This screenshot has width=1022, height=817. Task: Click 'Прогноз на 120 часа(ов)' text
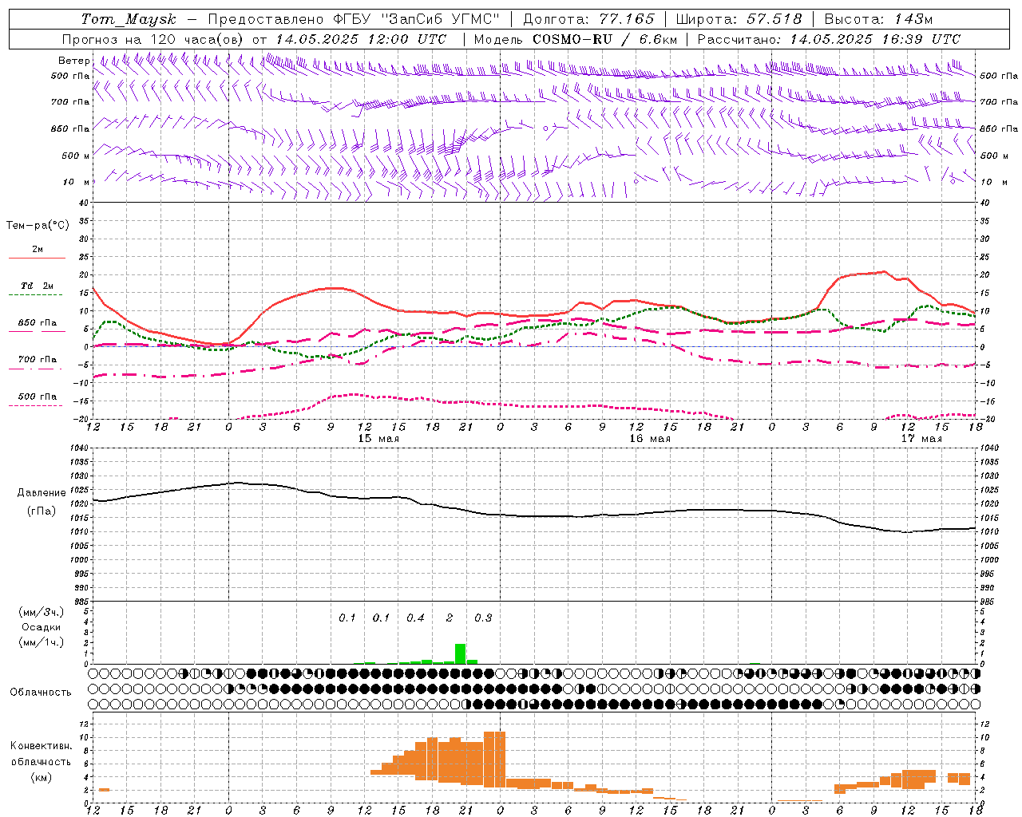coord(154,39)
